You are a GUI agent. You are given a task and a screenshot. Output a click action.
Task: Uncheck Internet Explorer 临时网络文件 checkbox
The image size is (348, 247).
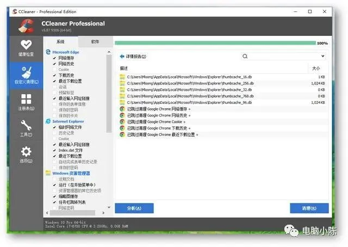pos(54,127)
